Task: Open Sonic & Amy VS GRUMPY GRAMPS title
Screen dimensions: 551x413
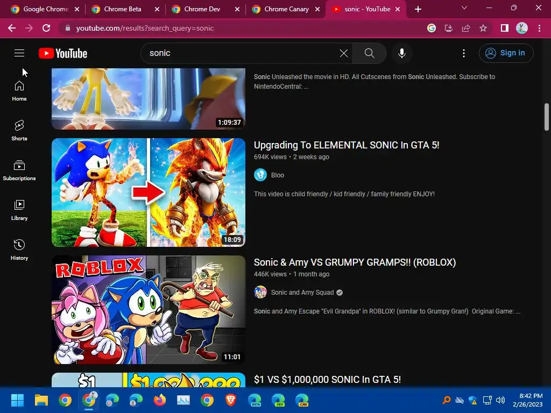Action: 355,262
